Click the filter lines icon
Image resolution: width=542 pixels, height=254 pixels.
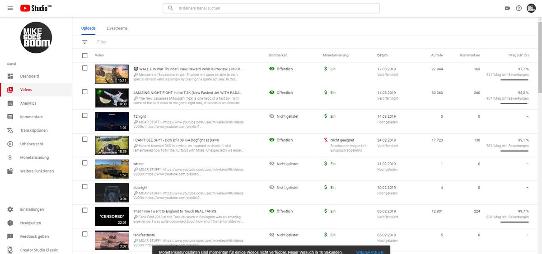pyautogui.click(x=84, y=42)
